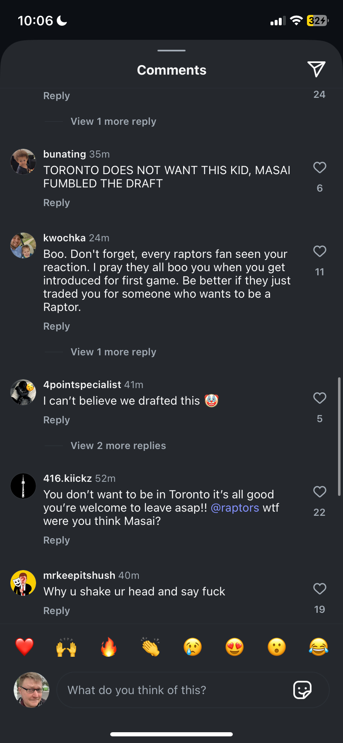Send the clapping hands emoji reaction
This screenshot has height=743, width=343.
[x=151, y=647]
